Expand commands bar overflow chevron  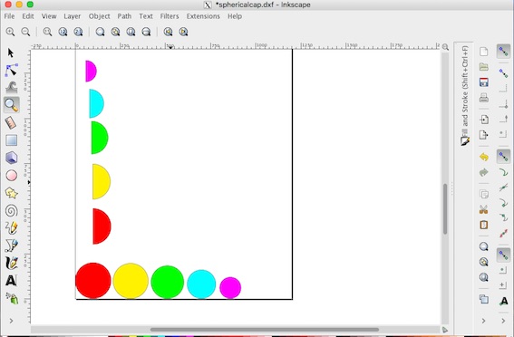click(x=484, y=321)
